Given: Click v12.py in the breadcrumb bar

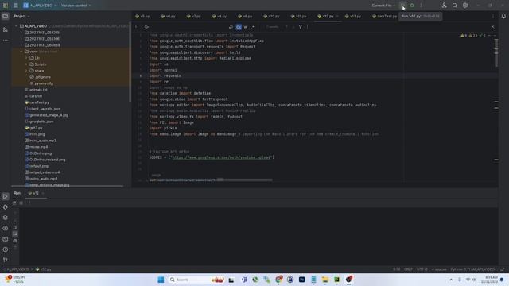Looking at the screenshot, I should click(44, 269).
